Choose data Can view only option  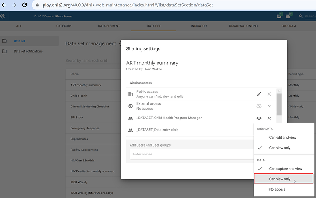pyautogui.click(x=283, y=179)
